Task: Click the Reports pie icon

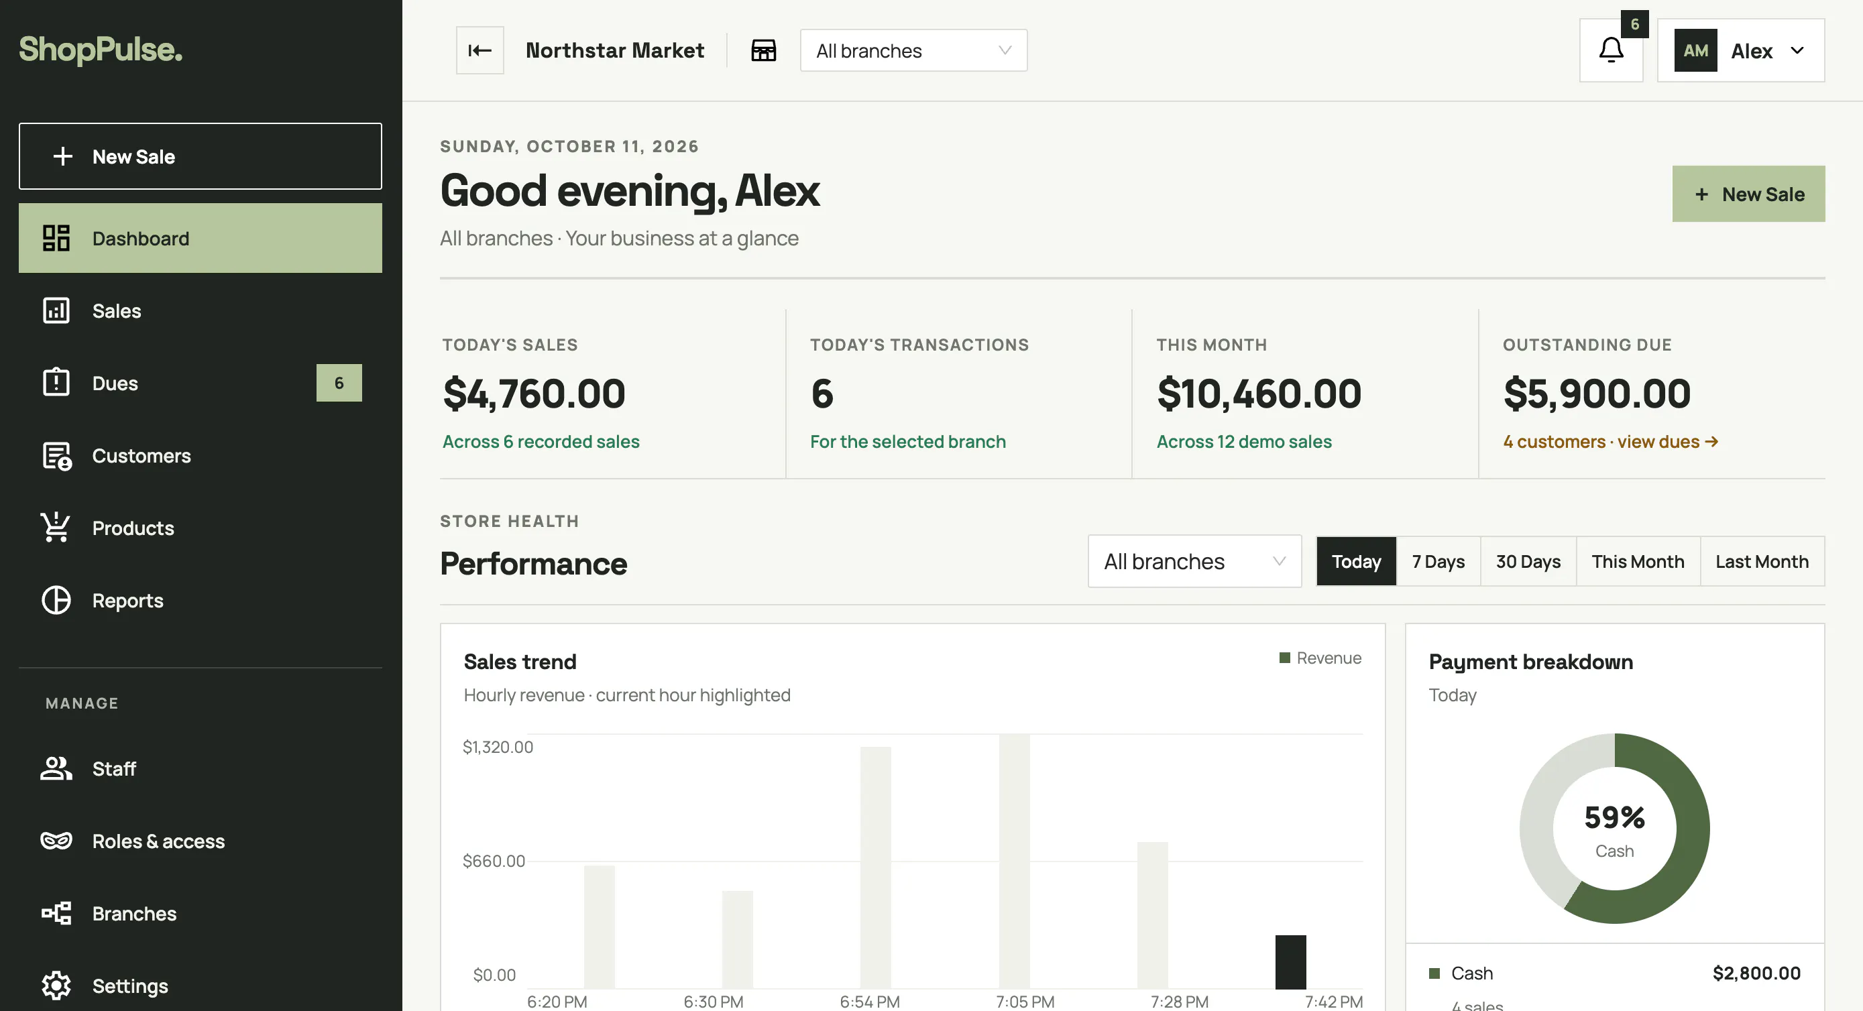Action: pos(56,599)
